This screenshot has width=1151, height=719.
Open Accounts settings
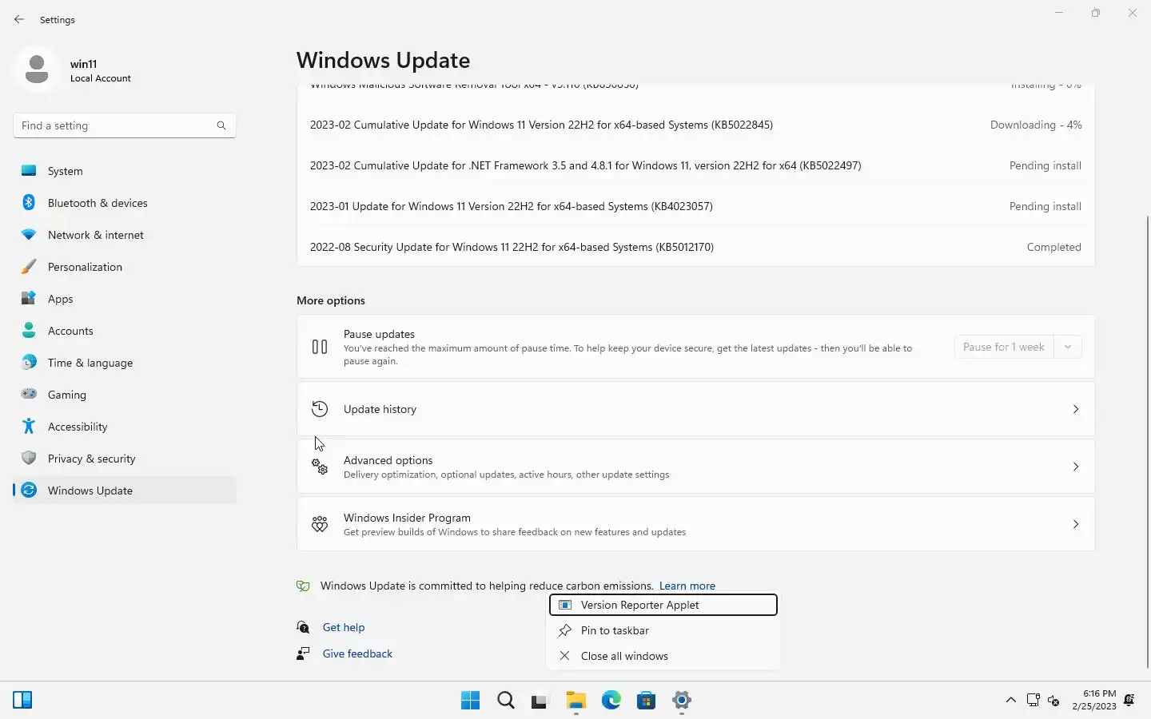tap(125, 331)
